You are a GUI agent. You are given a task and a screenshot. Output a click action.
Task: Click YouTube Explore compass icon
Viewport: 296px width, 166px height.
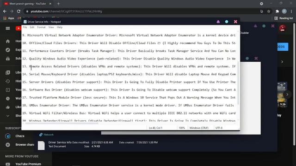pyautogui.click(x=8, y=50)
